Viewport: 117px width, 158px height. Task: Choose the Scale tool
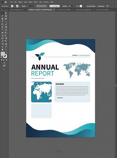pyautogui.click(x=6, y=30)
